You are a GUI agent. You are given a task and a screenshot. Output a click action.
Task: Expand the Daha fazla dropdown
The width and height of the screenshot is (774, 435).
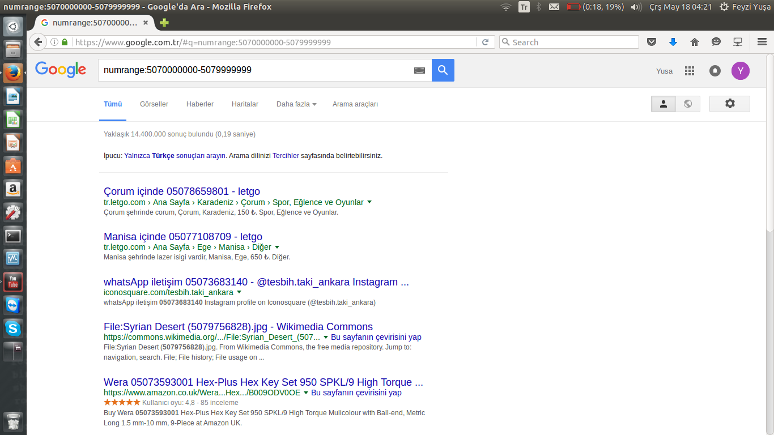[296, 104]
